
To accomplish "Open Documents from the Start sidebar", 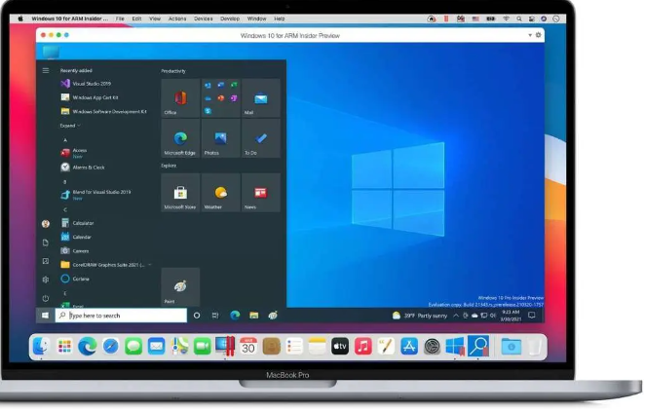I will 46,243.
